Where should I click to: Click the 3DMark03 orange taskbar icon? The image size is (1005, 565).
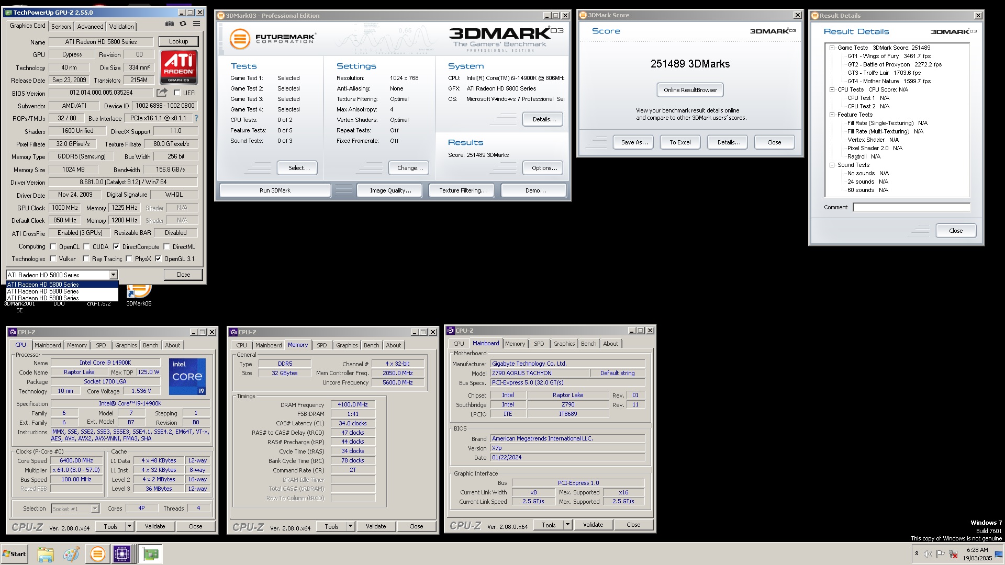97,554
